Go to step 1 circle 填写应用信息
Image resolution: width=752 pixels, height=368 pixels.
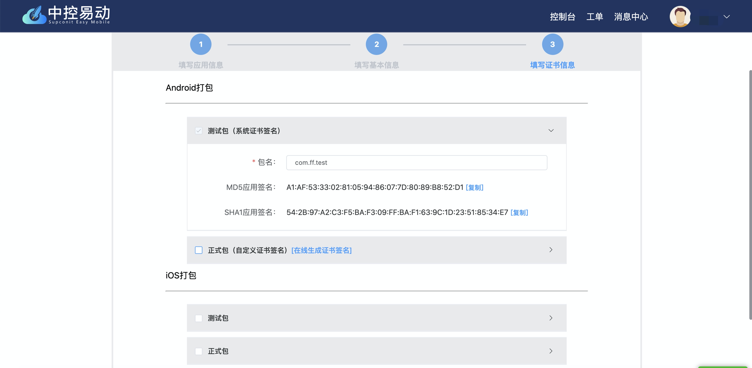201,44
